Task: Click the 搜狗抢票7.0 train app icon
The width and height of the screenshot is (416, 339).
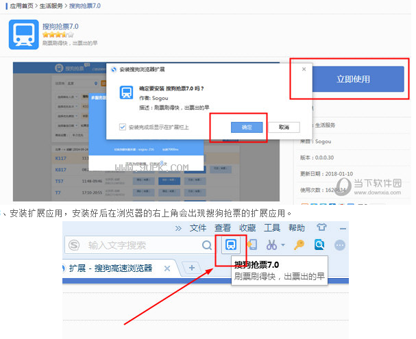Action: pos(23,34)
